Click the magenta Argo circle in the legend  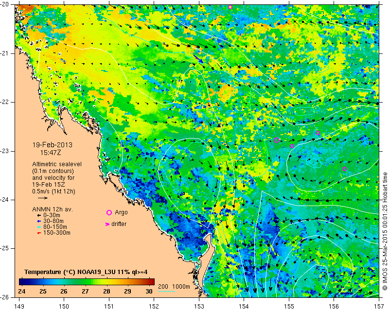click(x=109, y=212)
